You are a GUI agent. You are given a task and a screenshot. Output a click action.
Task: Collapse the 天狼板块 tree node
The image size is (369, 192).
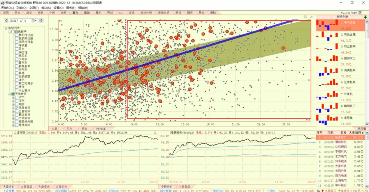click(x=10, y=94)
